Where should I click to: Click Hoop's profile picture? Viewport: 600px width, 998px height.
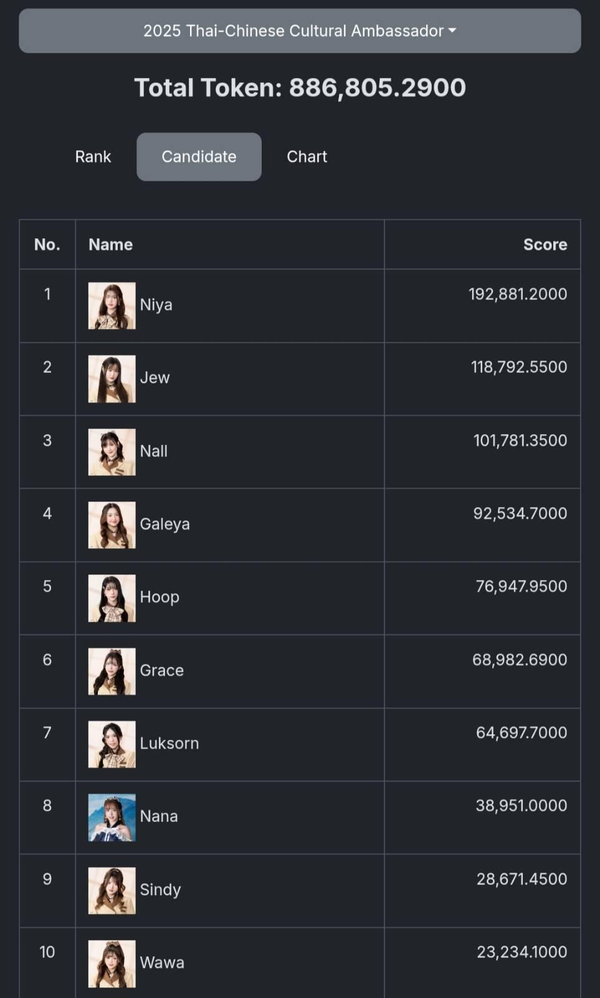click(x=112, y=598)
